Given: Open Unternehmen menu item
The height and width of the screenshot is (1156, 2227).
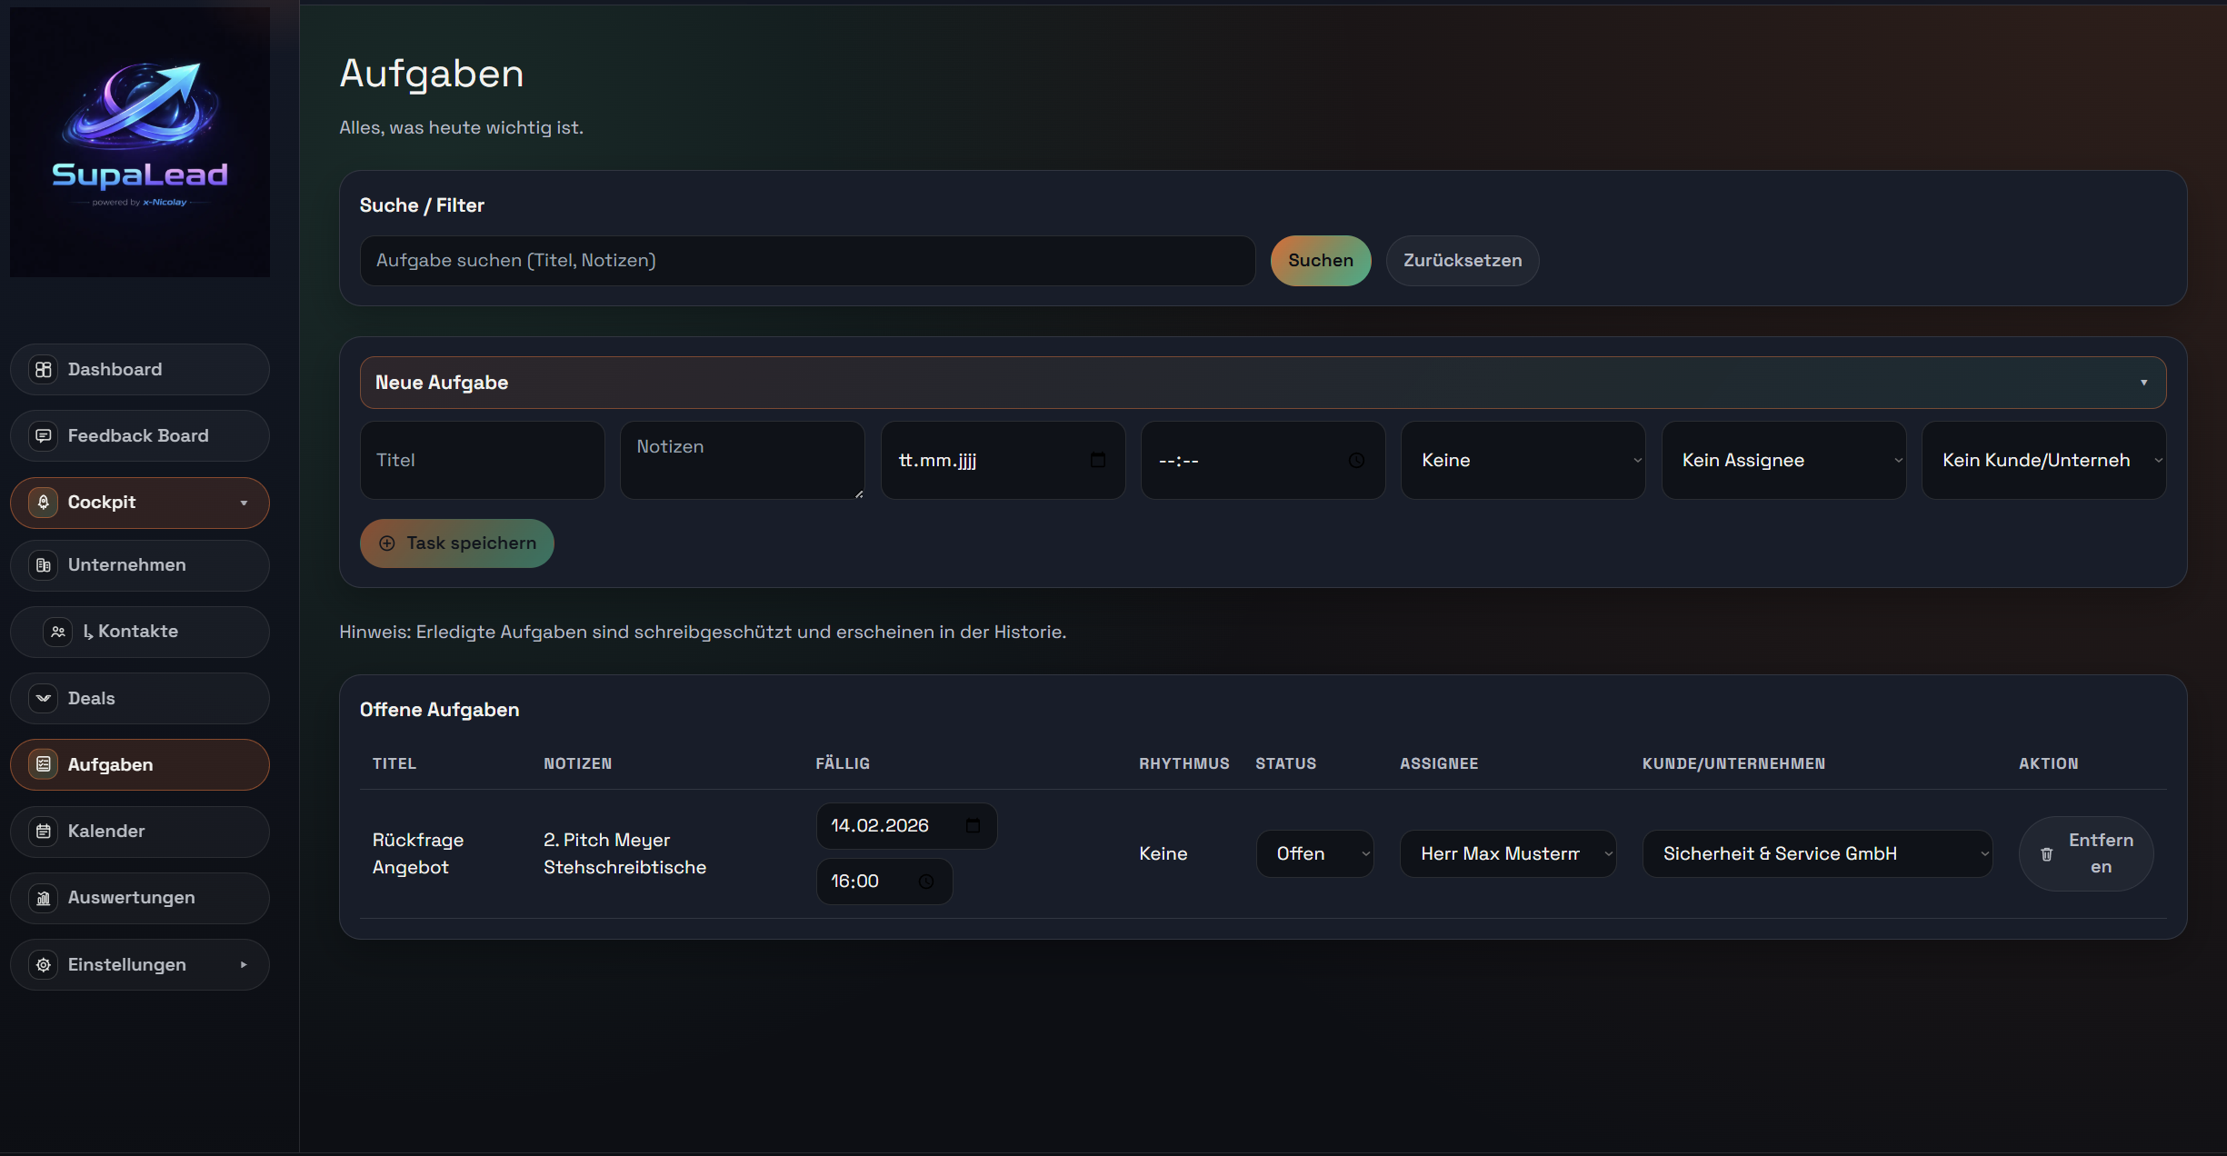Looking at the screenshot, I should [x=126, y=565].
